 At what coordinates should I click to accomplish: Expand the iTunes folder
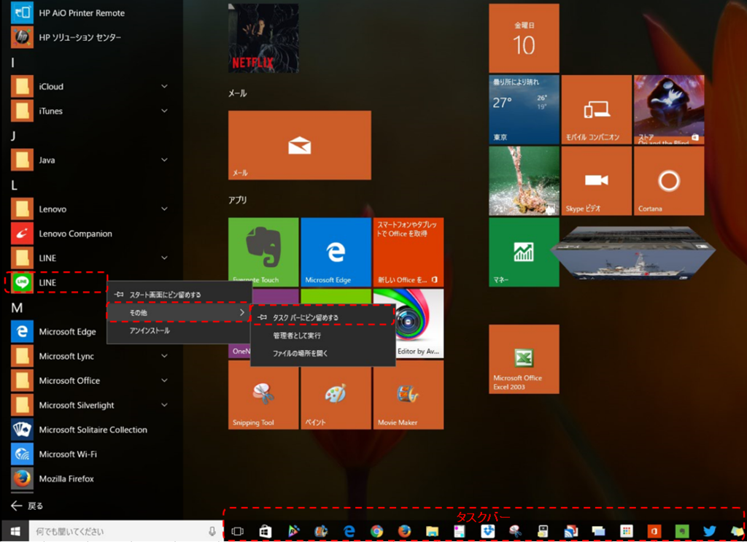click(x=164, y=111)
